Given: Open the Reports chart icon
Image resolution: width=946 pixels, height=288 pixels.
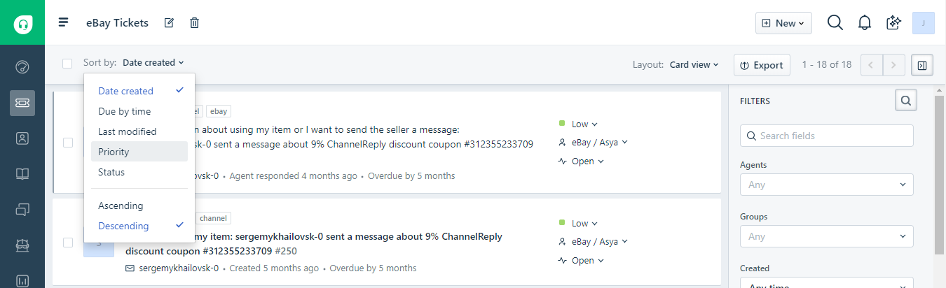Looking at the screenshot, I should [x=22, y=280].
